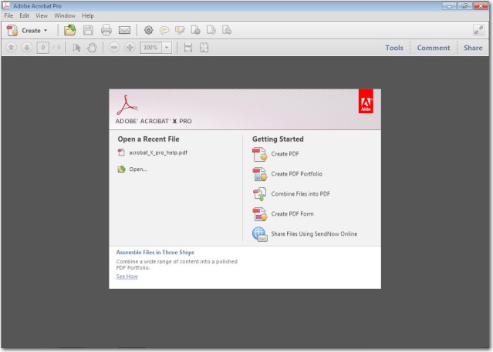Print the document using the printer icon
Viewport: 493px width, 352px height.
click(106, 30)
